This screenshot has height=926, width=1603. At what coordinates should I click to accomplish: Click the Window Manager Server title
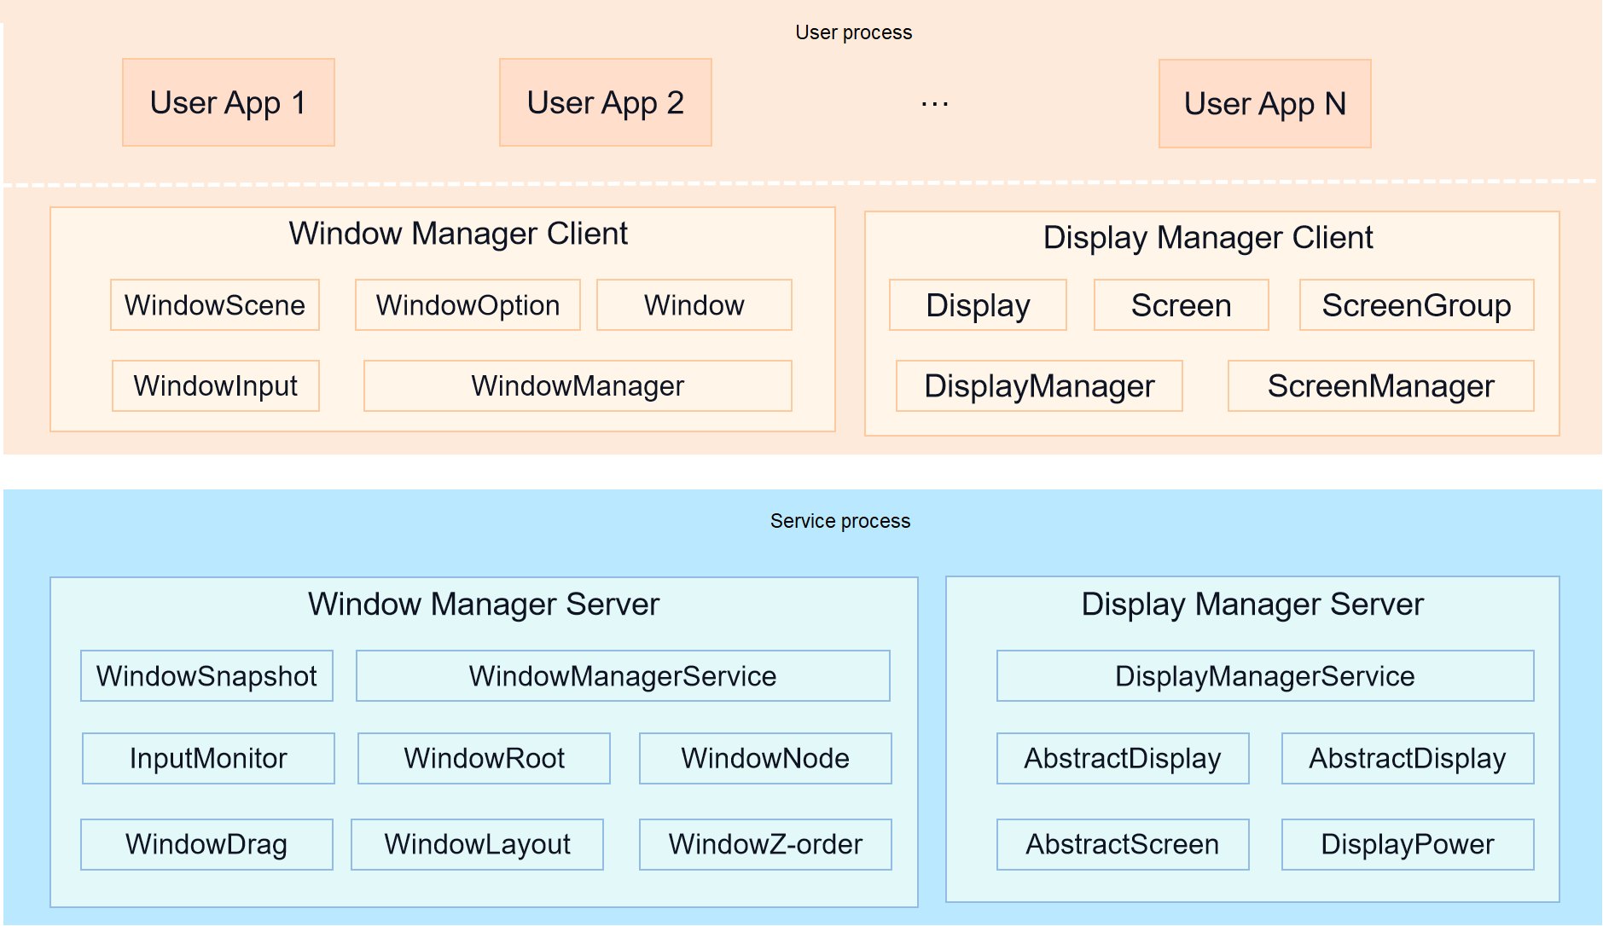pos(484,604)
